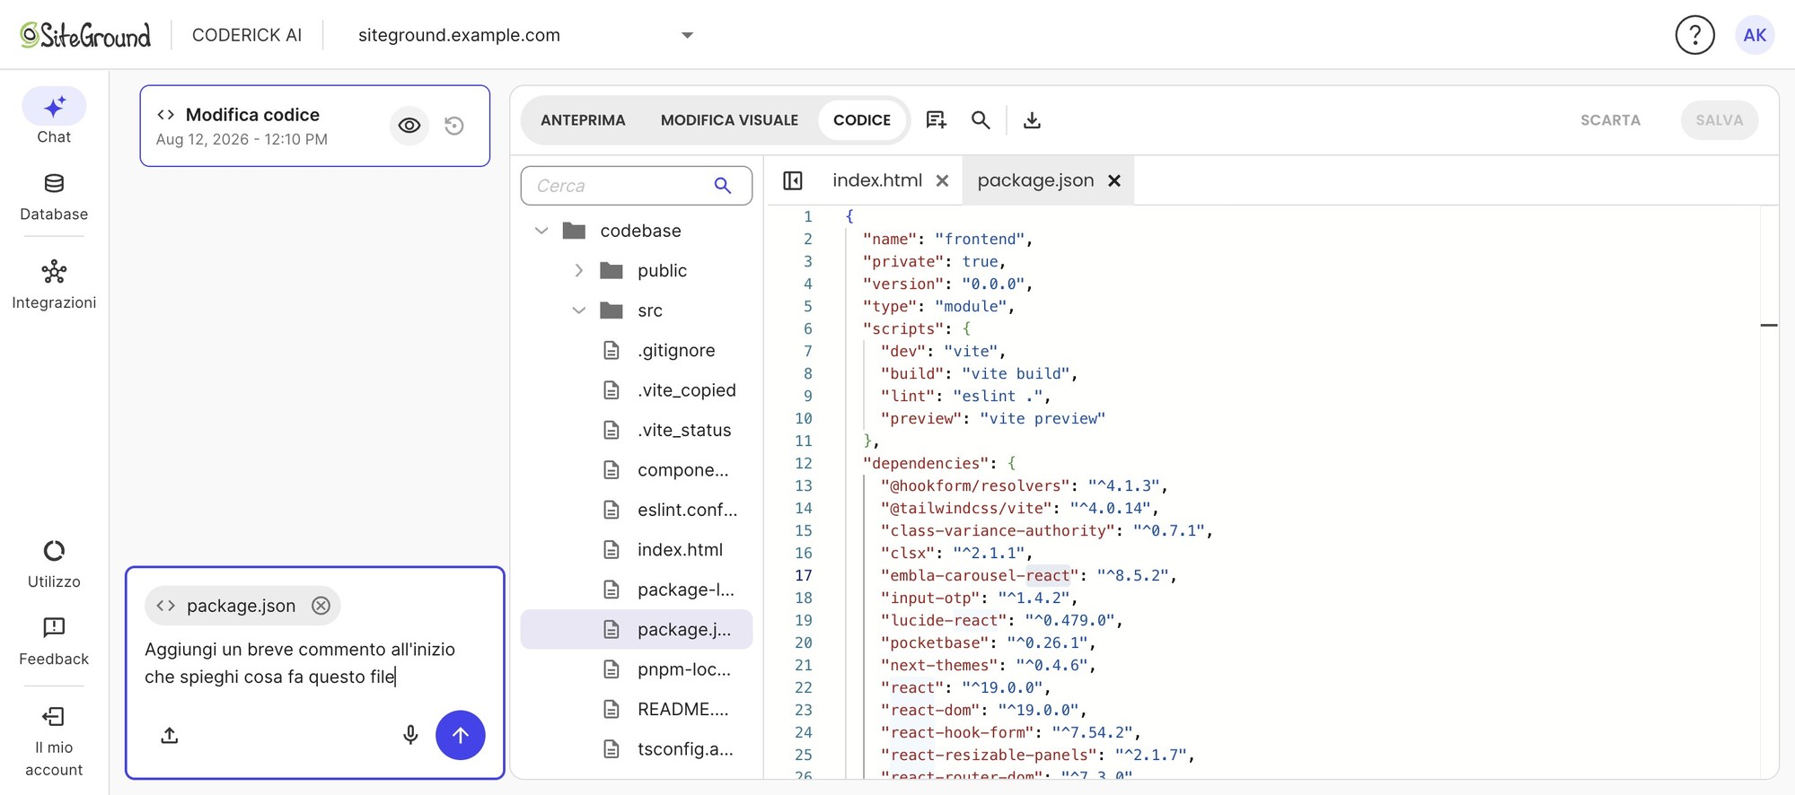This screenshot has width=1795, height=795.
Task: Switch to the ANTEPRIMA tab
Action: [x=583, y=120]
